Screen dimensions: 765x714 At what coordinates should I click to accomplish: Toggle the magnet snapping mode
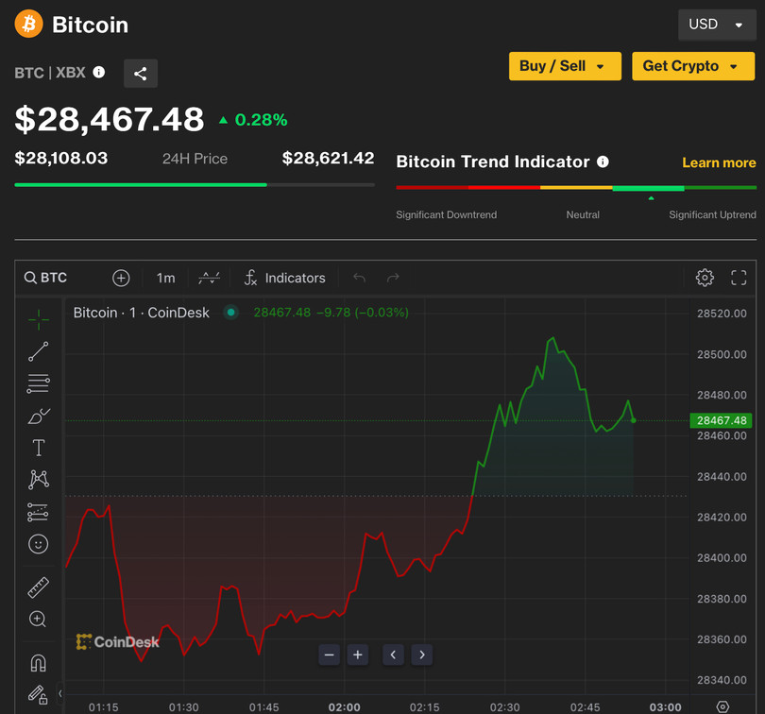click(38, 662)
